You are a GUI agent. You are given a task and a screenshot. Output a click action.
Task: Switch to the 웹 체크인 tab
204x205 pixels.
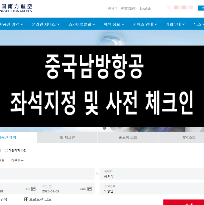(x=68, y=137)
